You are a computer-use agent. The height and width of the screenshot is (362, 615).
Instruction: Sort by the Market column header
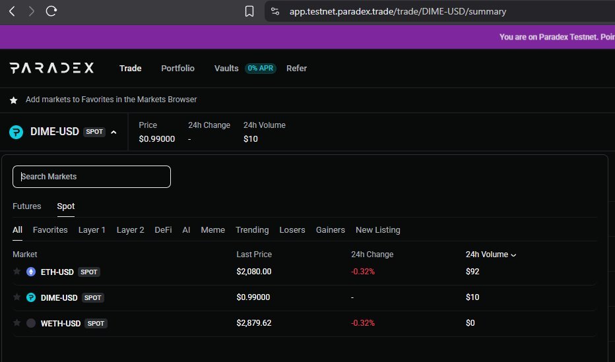pyautogui.click(x=24, y=255)
